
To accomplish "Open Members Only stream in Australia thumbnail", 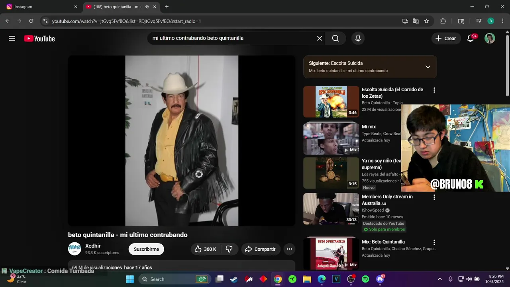I will pyautogui.click(x=331, y=209).
